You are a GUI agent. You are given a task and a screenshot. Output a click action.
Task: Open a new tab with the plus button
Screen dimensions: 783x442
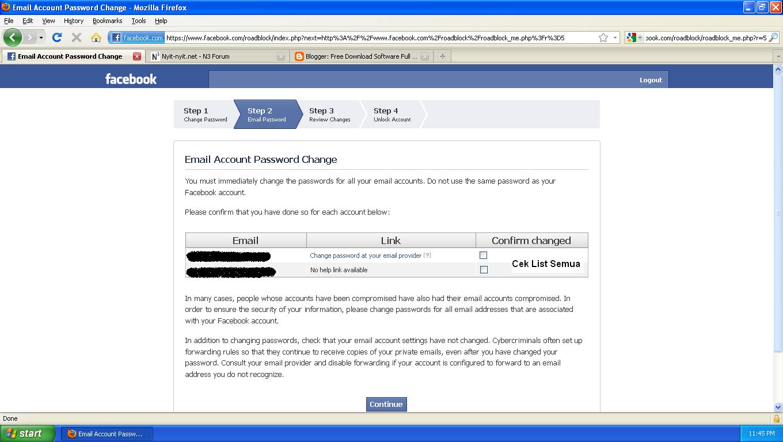click(x=442, y=56)
